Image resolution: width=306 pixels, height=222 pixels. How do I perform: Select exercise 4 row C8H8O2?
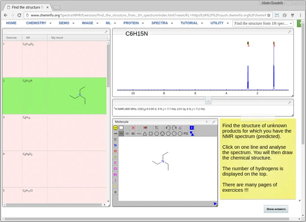coord(54,169)
